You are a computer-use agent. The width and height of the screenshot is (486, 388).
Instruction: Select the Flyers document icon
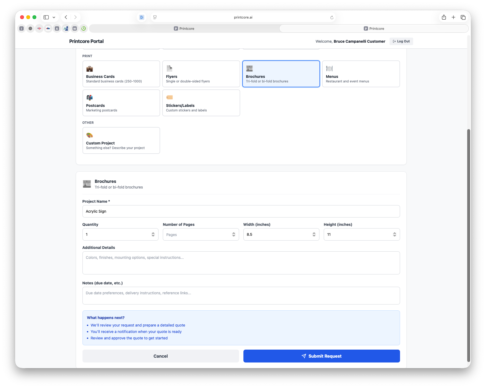click(169, 68)
